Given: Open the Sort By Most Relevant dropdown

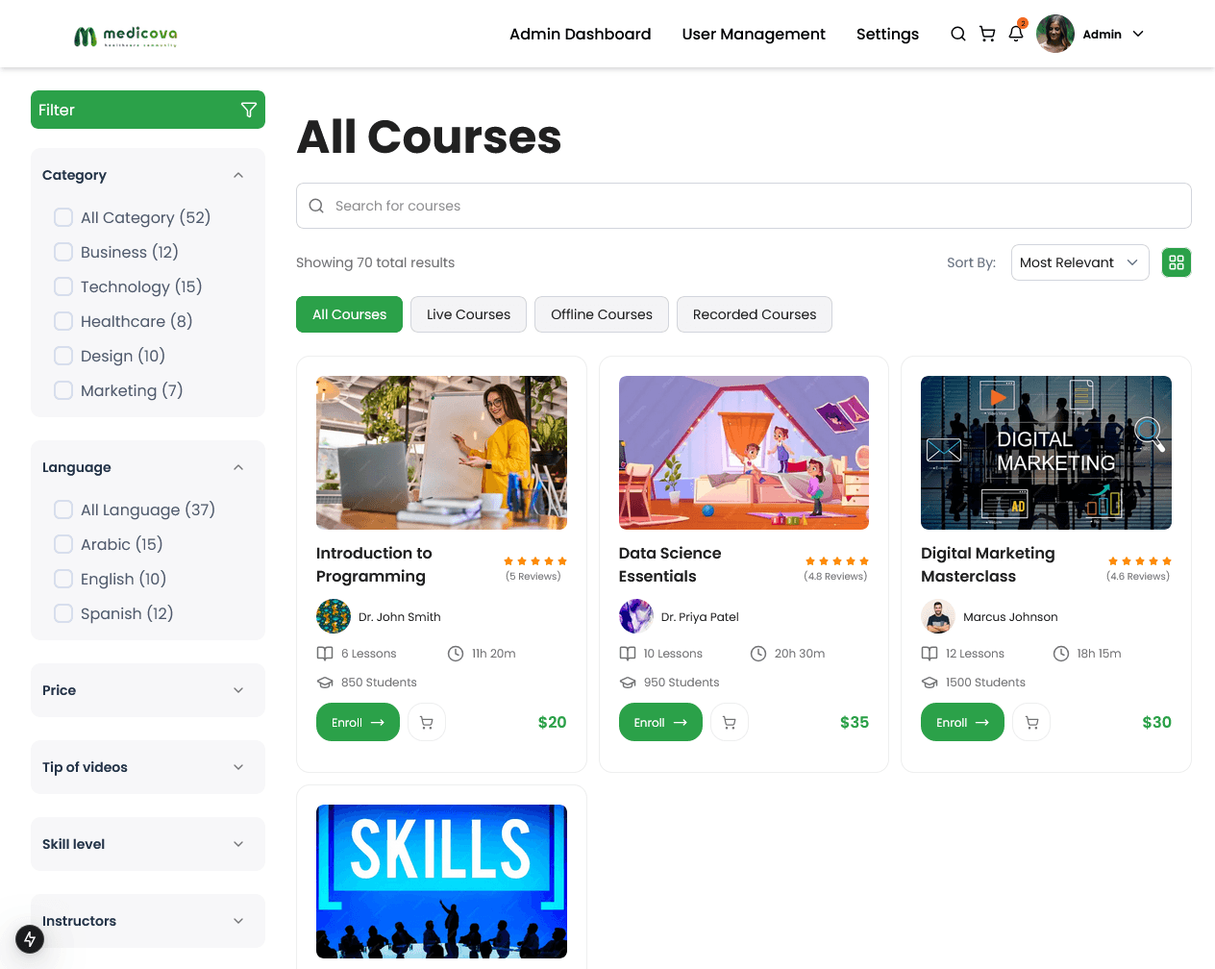Looking at the screenshot, I should 1079,261.
